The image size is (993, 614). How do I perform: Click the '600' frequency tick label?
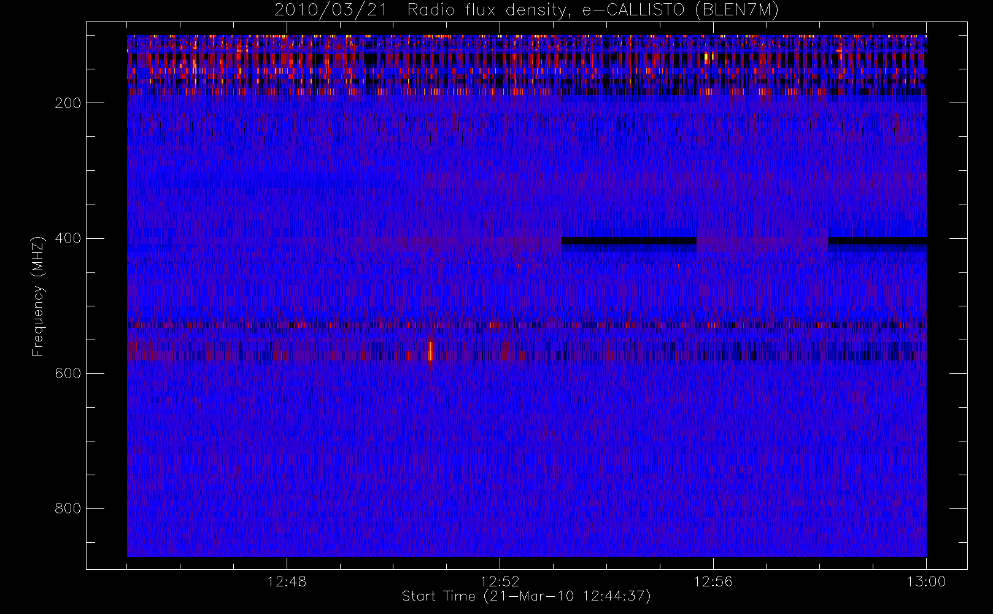68,373
